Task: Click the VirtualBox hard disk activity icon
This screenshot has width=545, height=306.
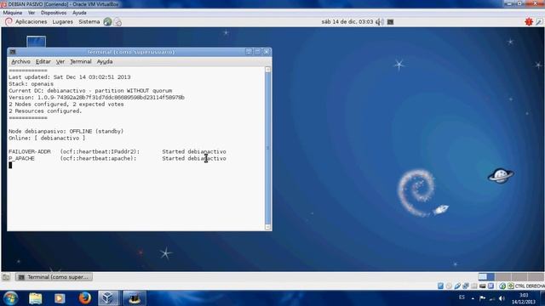Action: coord(440,286)
